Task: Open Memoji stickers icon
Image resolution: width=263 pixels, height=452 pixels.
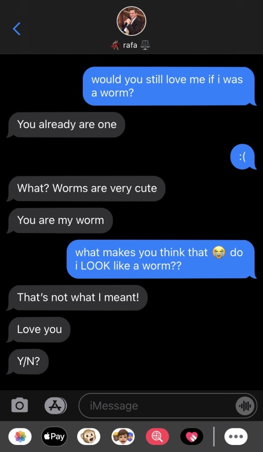Action: 123,436
